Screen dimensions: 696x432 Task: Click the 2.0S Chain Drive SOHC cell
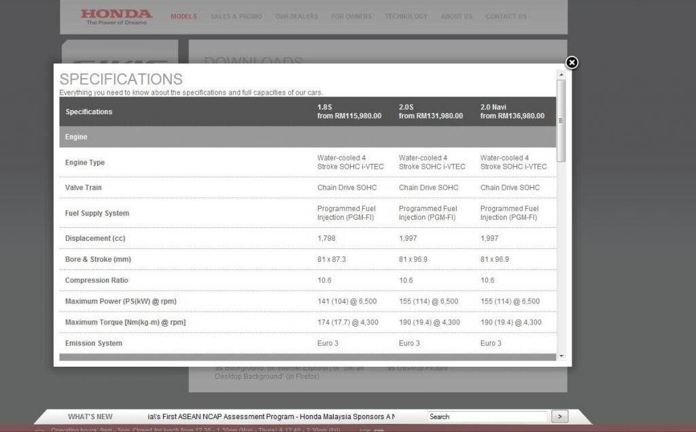(428, 188)
